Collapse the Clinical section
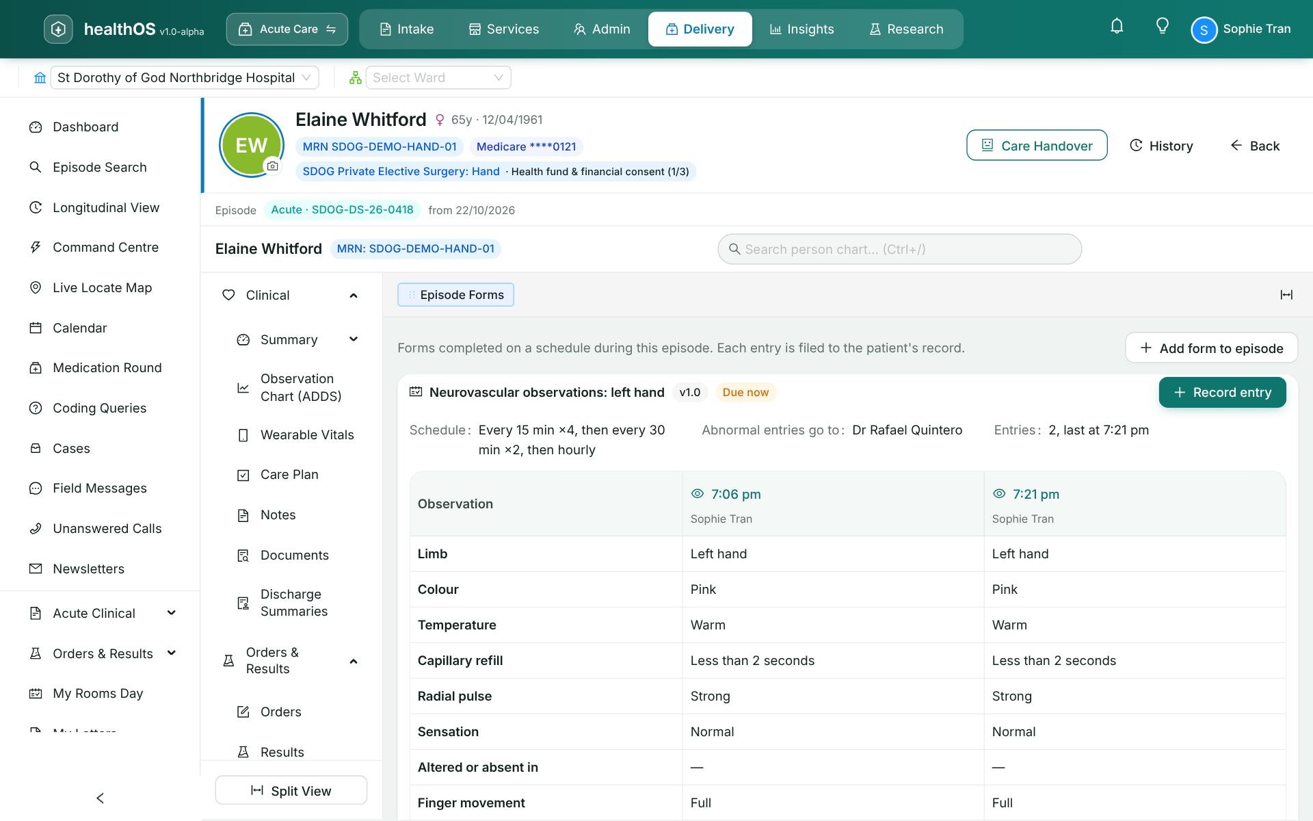 click(354, 296)
